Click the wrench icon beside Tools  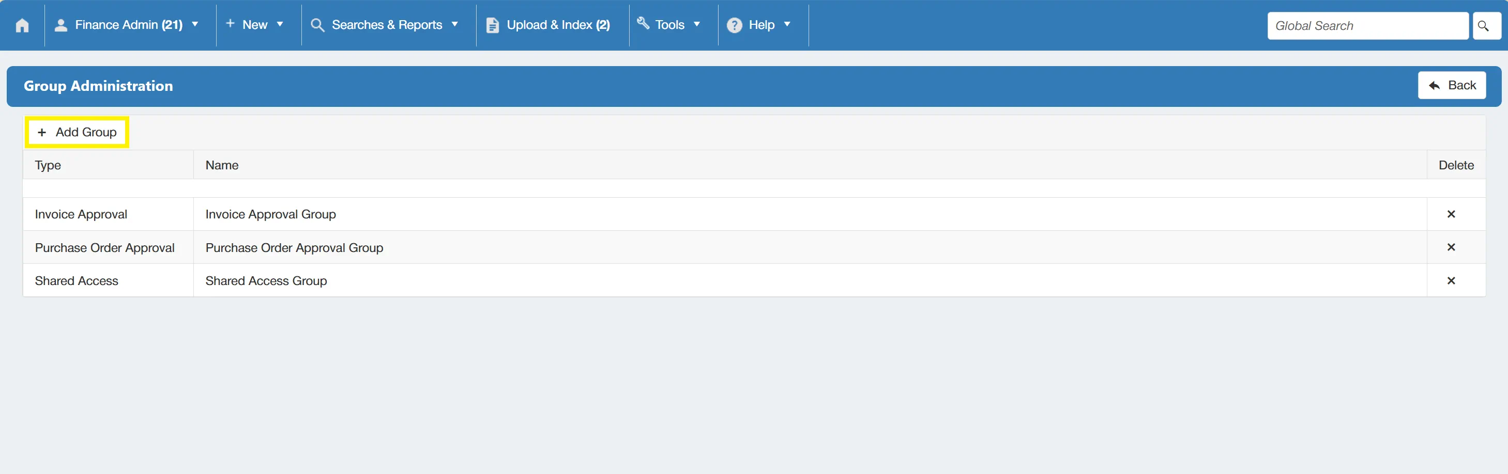tap(643, 23)
